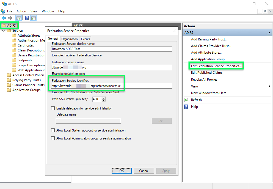Image resolution: width=273 pixels, height=189 pixels.
Task: Open the Action menu
Action: (21, 11)
